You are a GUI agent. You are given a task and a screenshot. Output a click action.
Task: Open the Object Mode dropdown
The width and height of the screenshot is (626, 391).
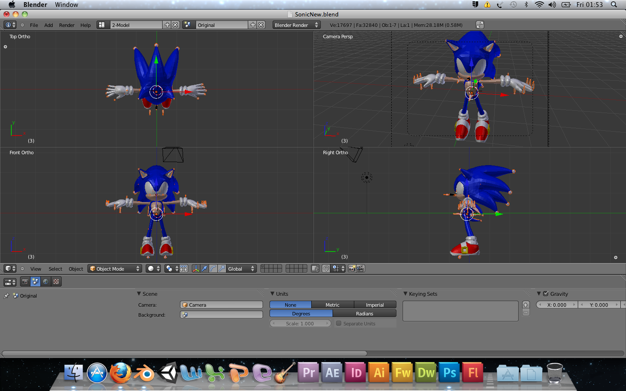pos(114,268)
